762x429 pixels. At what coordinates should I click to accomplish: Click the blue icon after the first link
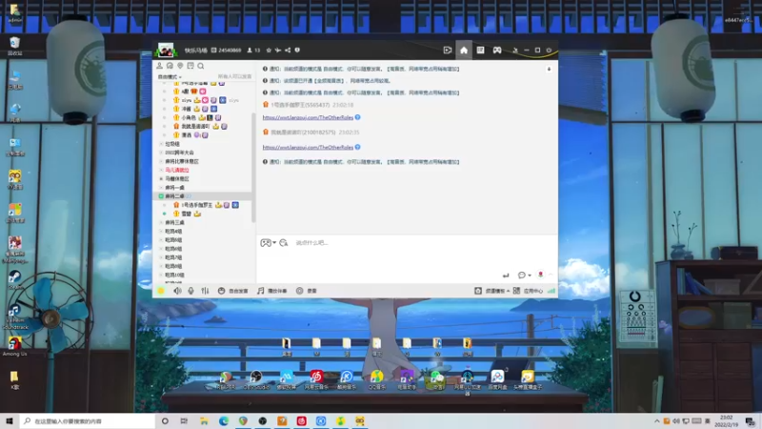point(358,117)
